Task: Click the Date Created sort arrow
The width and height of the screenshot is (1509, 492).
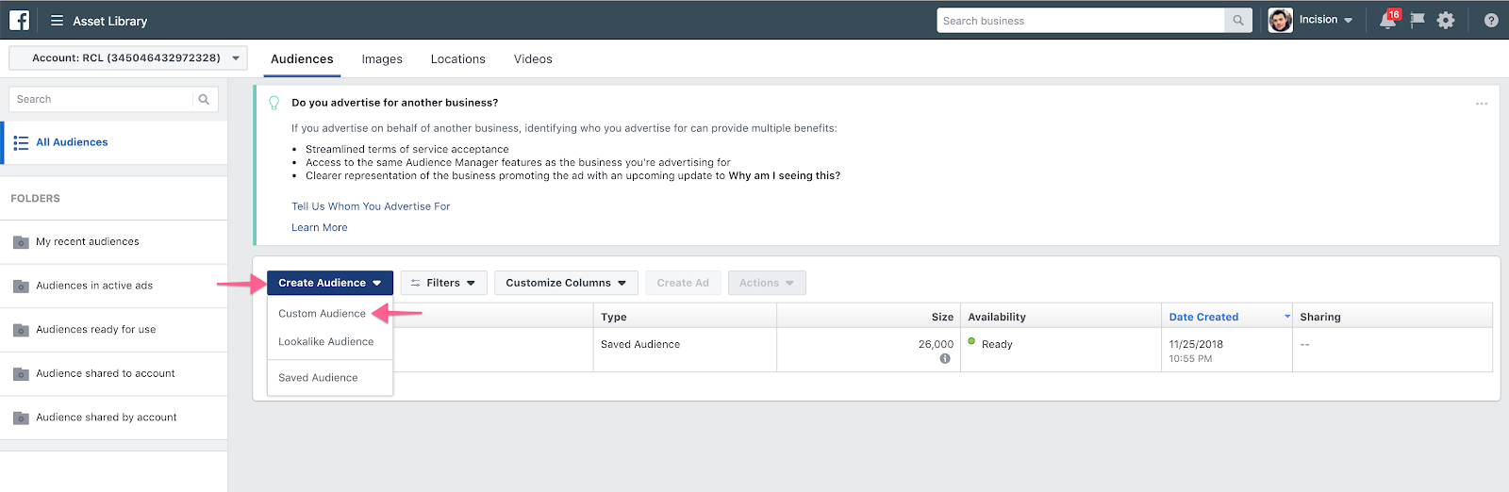Action: 1287,317
